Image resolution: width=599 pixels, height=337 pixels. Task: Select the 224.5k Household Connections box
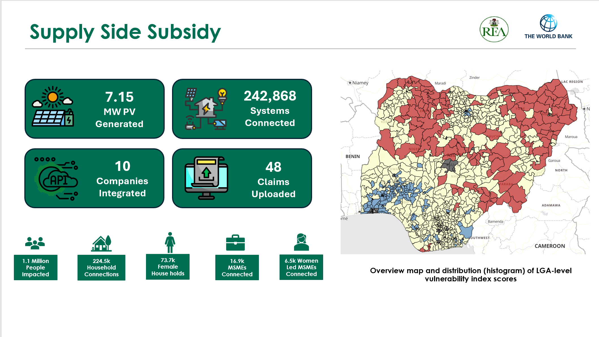(101, 268)
